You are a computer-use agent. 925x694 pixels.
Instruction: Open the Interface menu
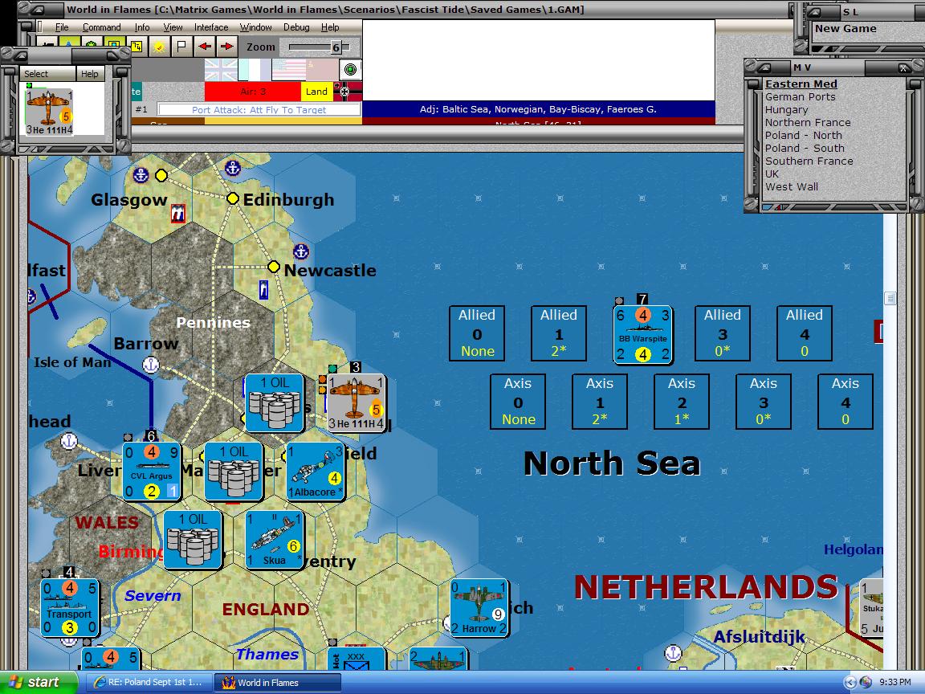point(211,27)
